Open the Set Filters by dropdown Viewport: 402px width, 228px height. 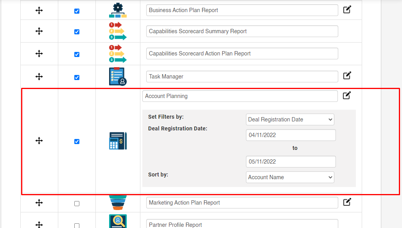(x=290, y=119)
